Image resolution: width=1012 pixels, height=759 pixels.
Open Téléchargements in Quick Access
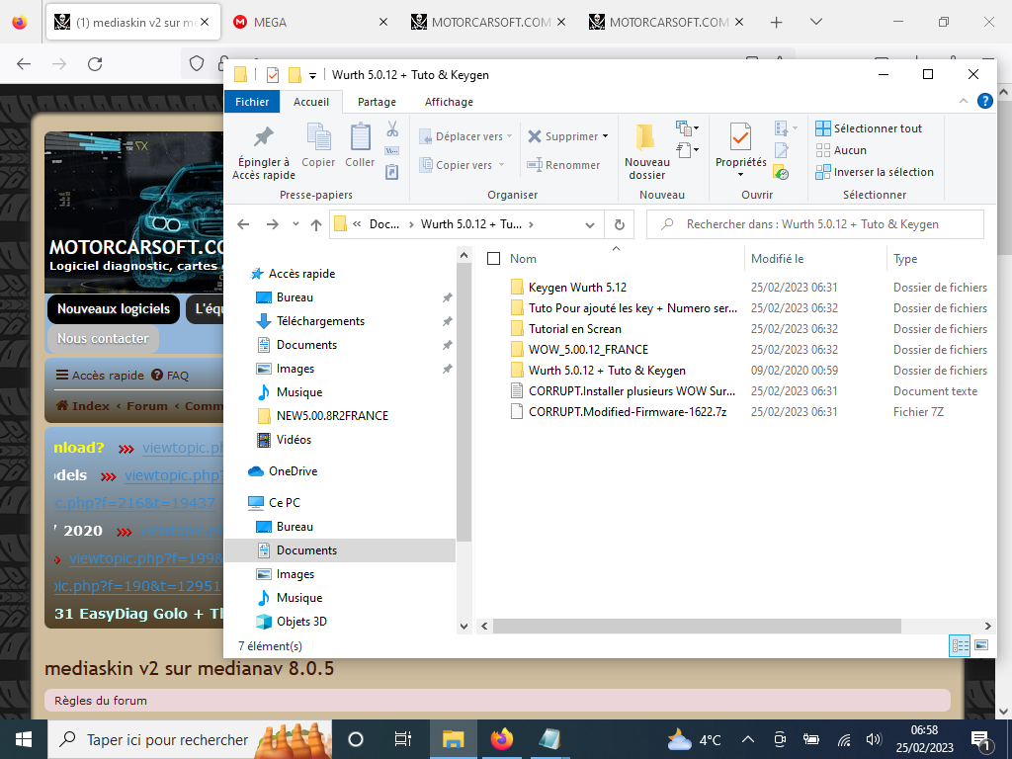[x=320, y=321]
